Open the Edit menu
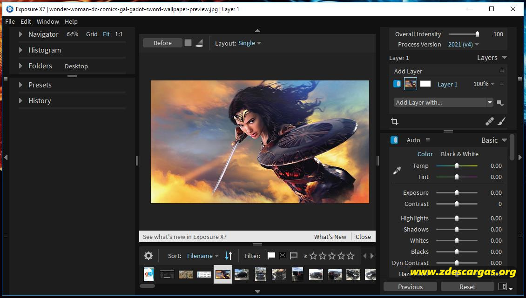 [x=26, y=21]
